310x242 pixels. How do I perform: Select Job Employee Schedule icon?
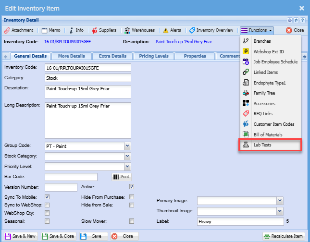[x=246, y=61]
